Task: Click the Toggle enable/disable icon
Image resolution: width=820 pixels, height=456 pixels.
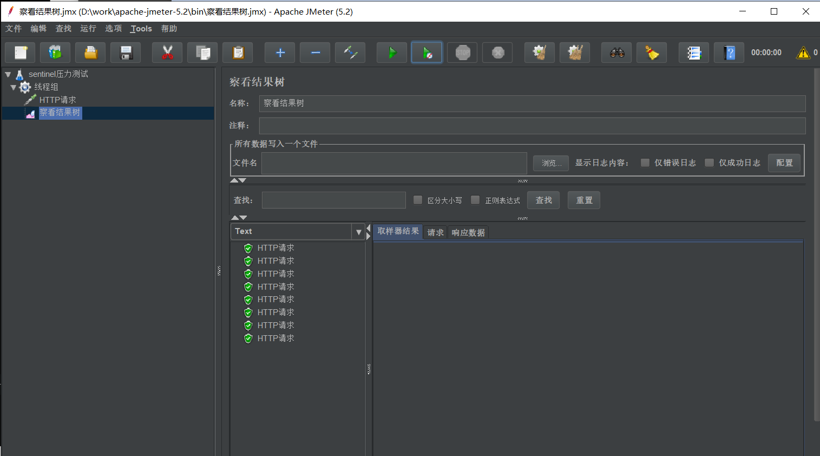Action: click(350, 53)
